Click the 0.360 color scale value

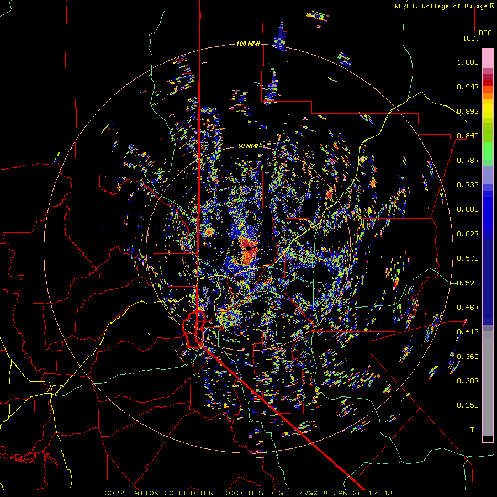(468, 357)
